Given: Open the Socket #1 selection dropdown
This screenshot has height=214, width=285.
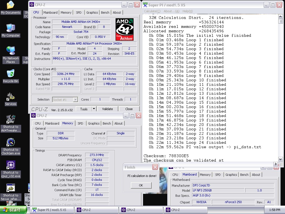Looking at the screenshot, I should 75,99.
